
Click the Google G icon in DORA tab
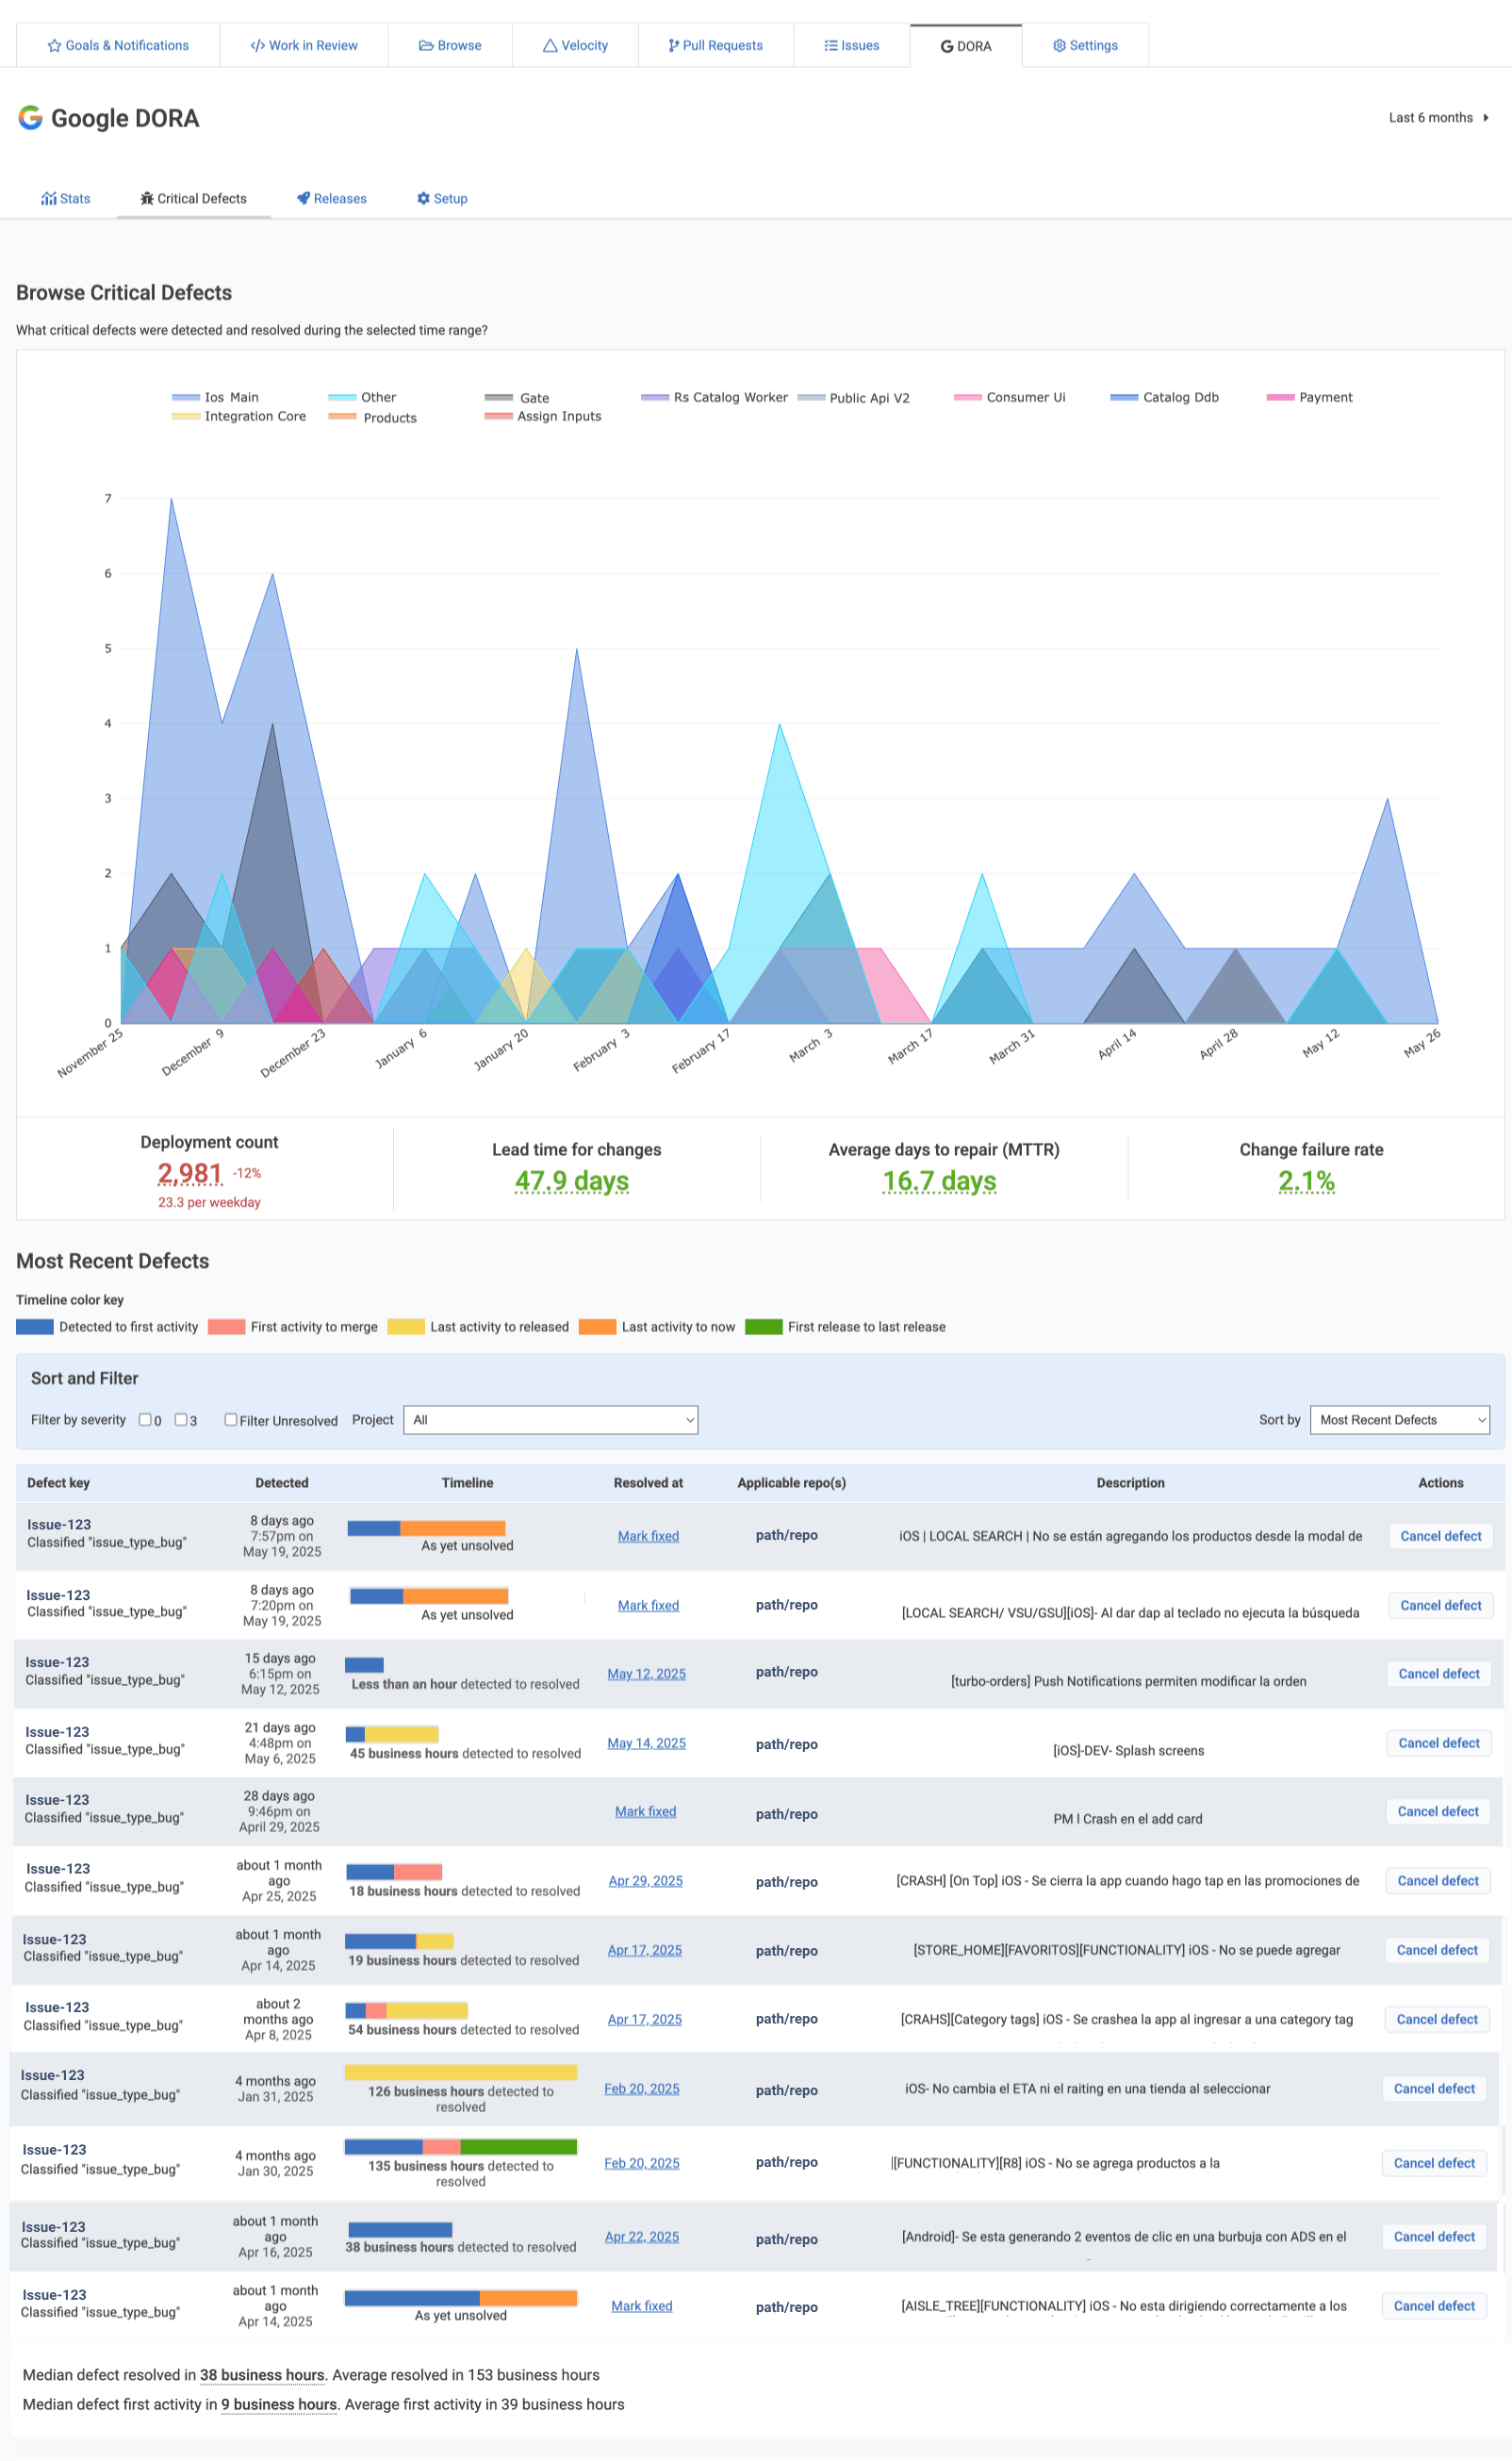pos(946,47)
